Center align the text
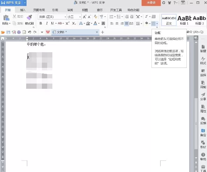 coord(117,24)
